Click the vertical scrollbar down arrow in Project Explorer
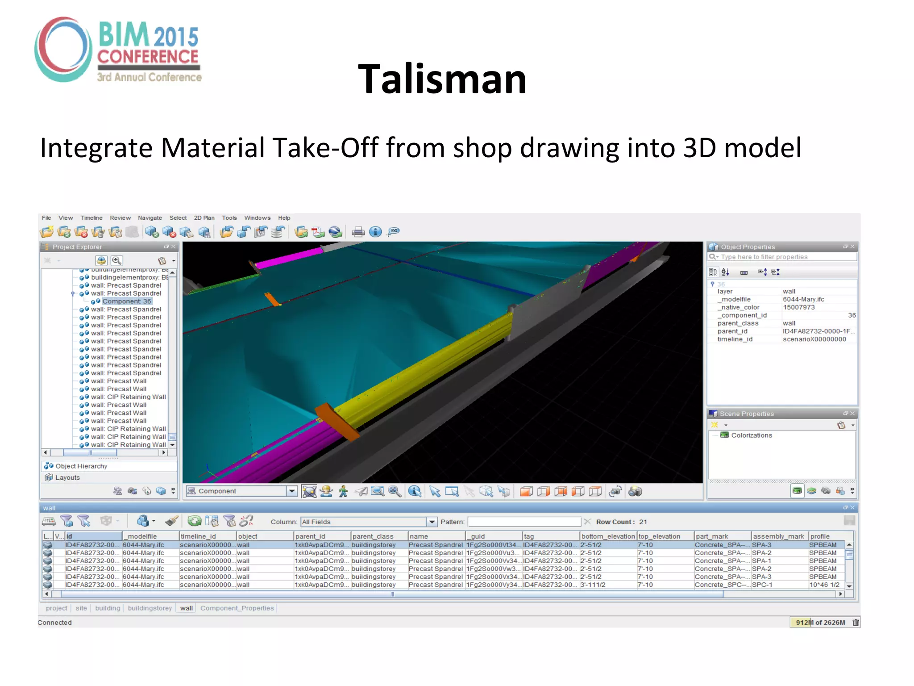The height and width of the screenshot is (686, 914). (x=172, y=445)
